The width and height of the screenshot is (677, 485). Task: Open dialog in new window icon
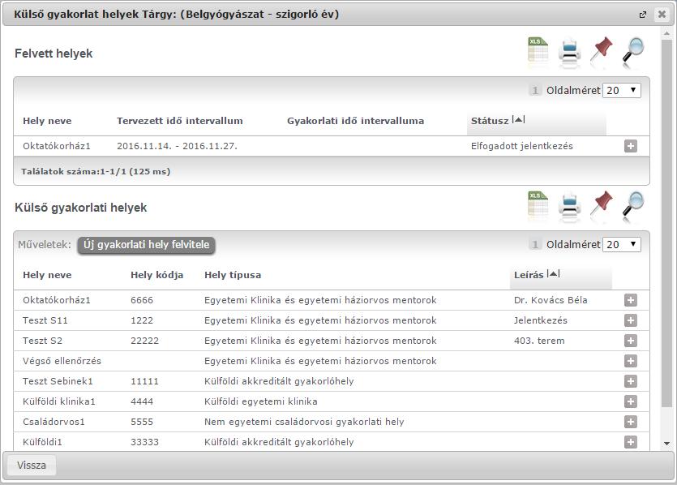click(x=643, y=15)
